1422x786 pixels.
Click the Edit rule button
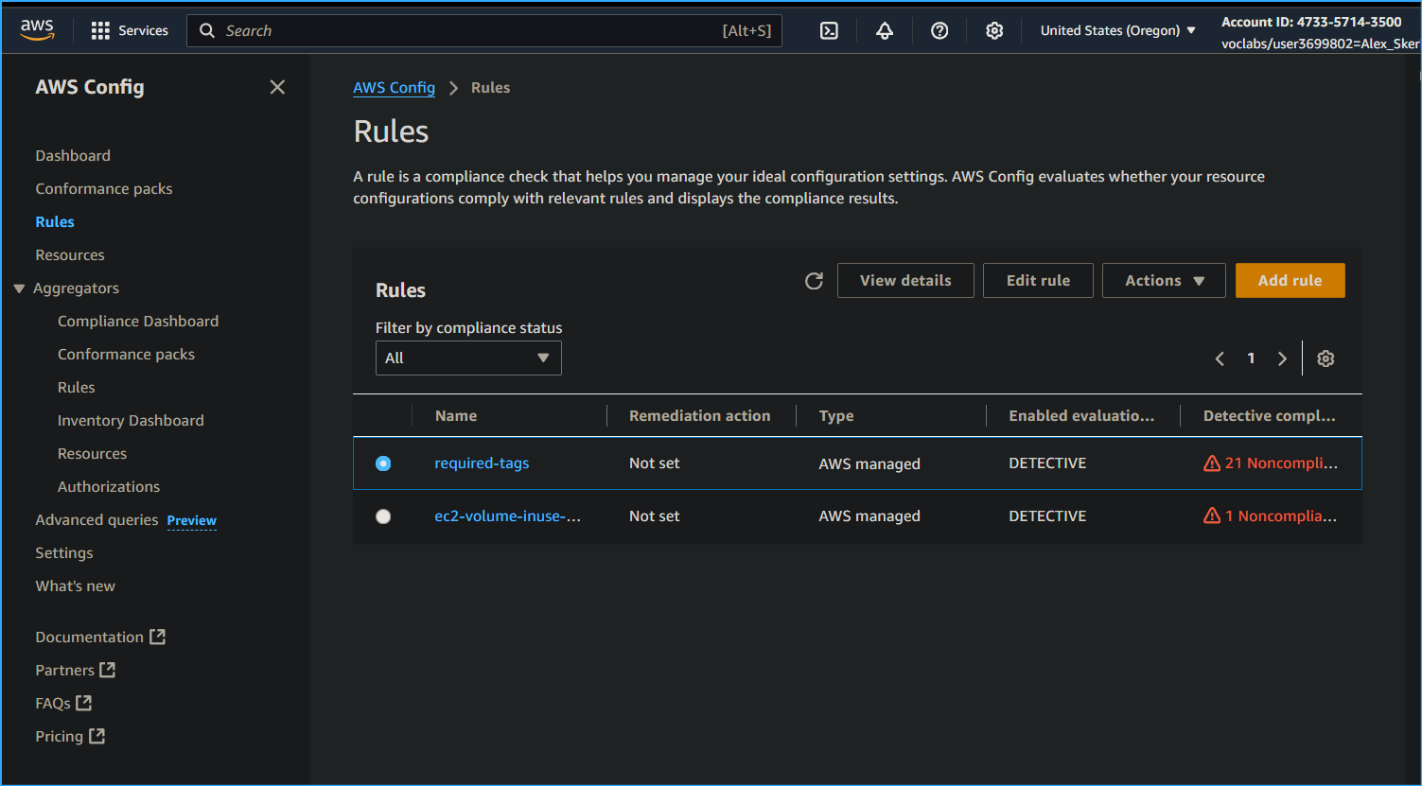1038,280
